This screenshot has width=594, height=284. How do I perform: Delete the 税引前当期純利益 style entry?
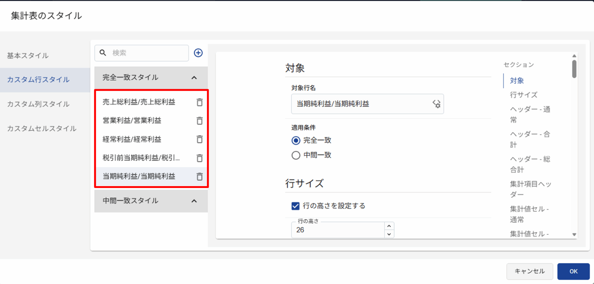tap(199, 158)
